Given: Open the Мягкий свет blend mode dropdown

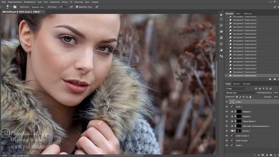Looking at the screenshot, I should coord(241,93).
